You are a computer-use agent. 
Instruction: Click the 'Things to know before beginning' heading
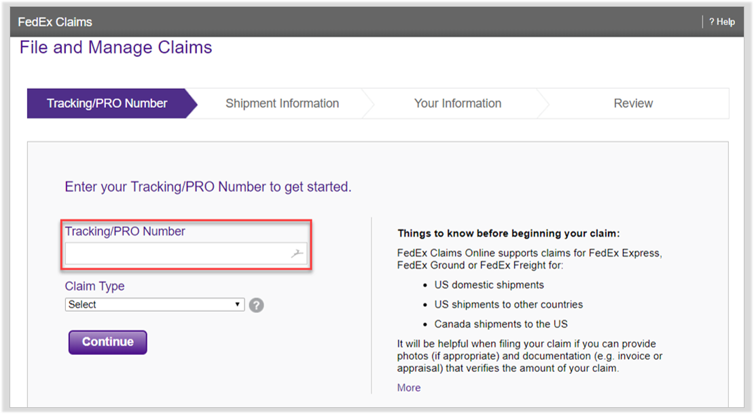pos(508,233)
